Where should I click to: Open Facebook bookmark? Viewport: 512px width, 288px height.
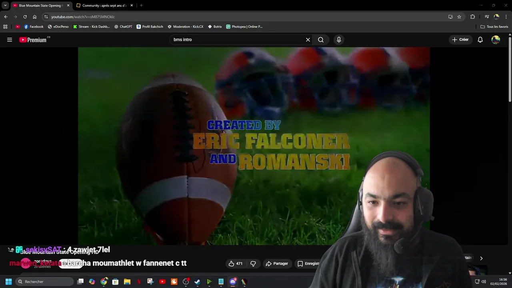(34, 27)
